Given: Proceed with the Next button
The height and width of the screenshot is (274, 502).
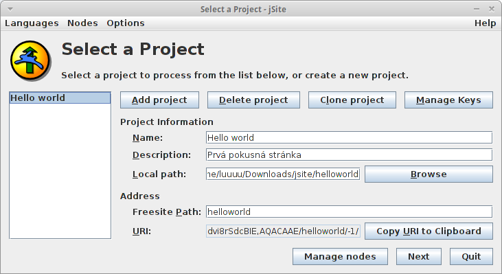Looking at the screenshot, I should click(x=419, y=256).
